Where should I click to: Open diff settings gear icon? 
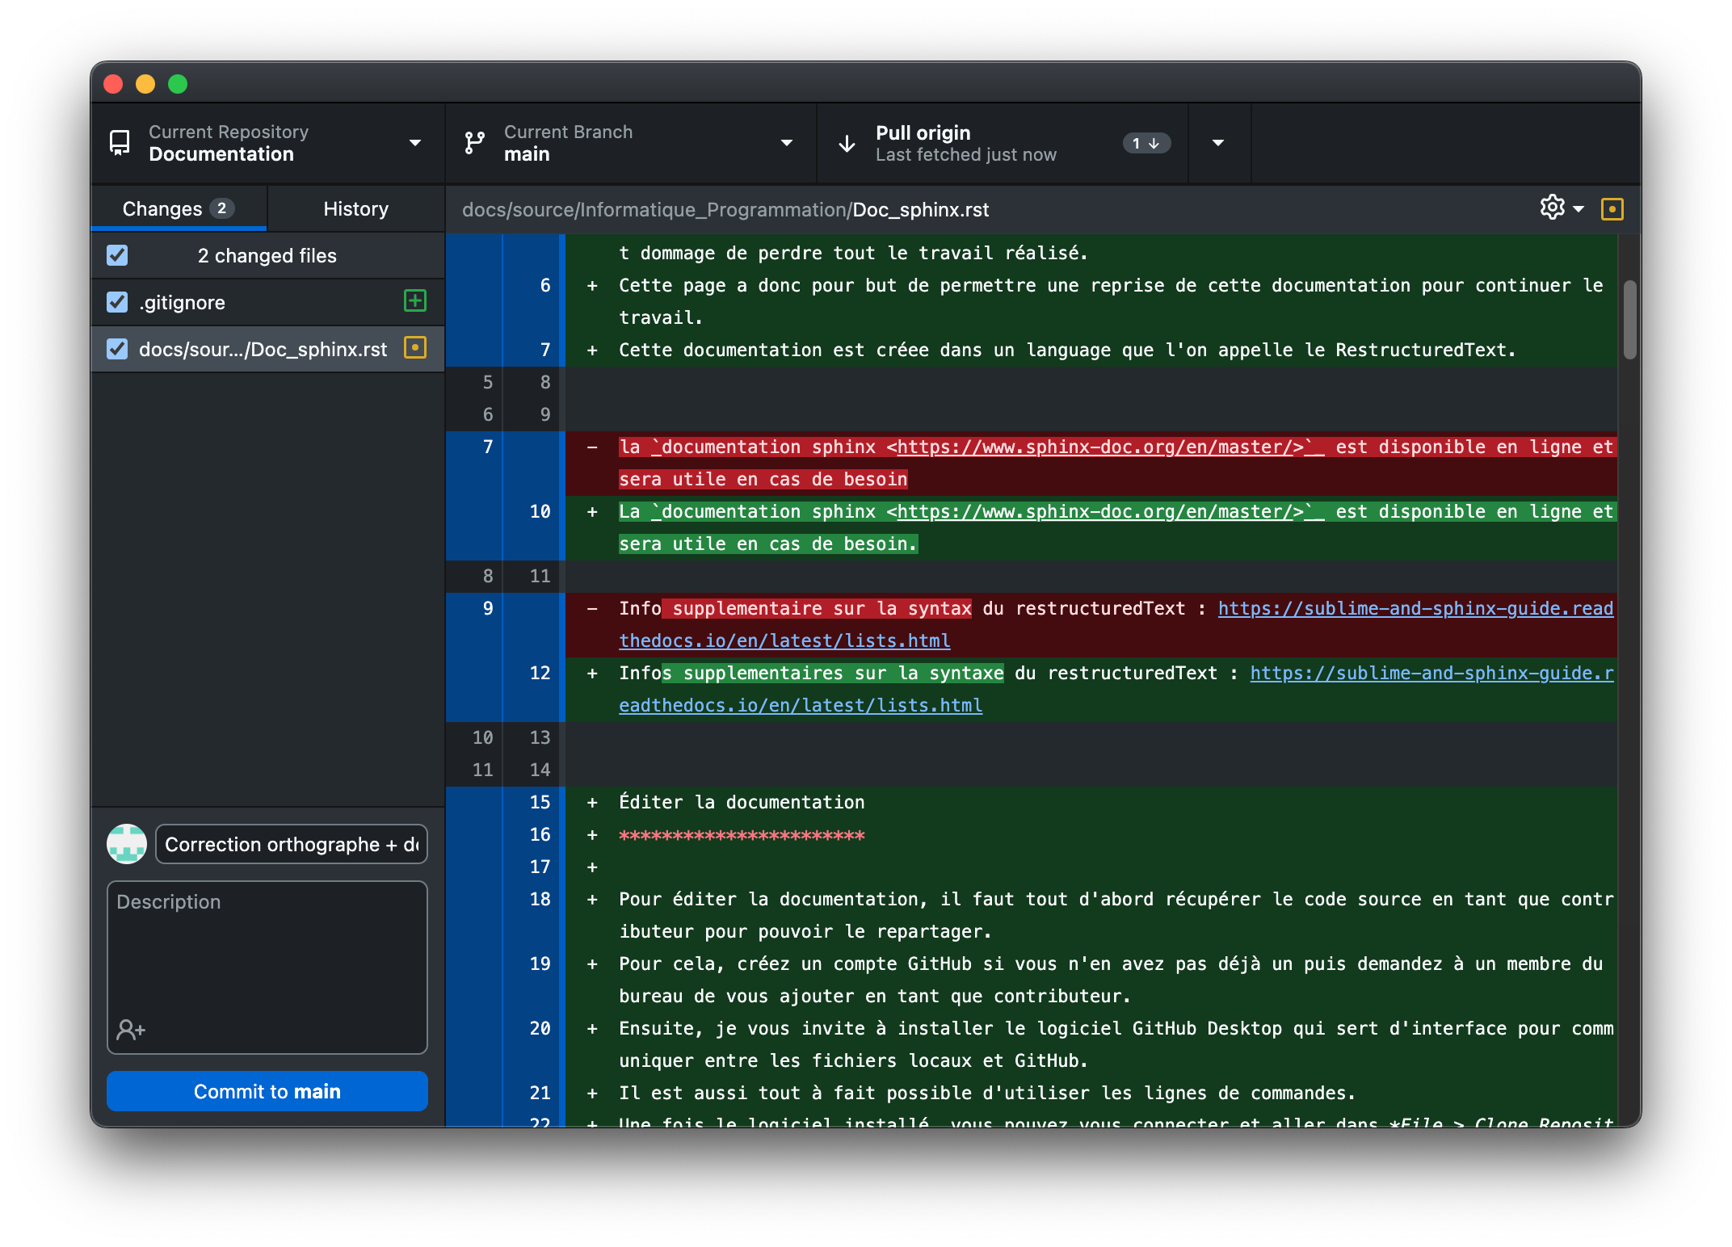tap(1552, 208)
